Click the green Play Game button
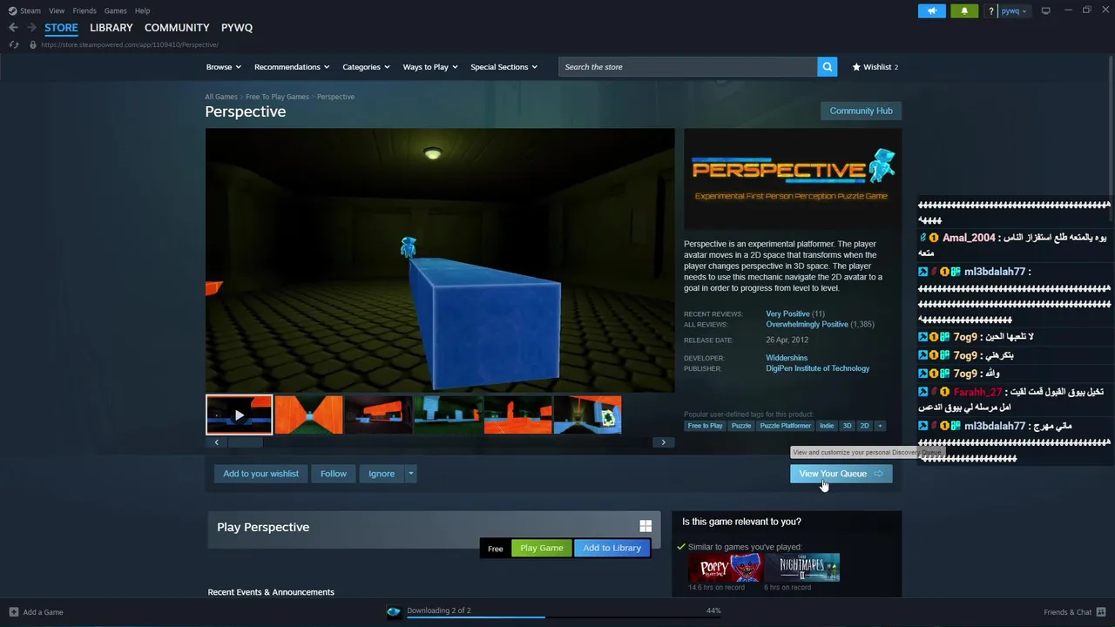1115x627 pixels. pos(542,548)
